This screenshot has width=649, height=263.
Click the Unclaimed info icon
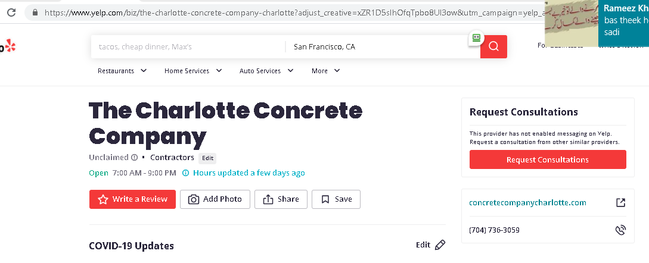coord(134,158)
